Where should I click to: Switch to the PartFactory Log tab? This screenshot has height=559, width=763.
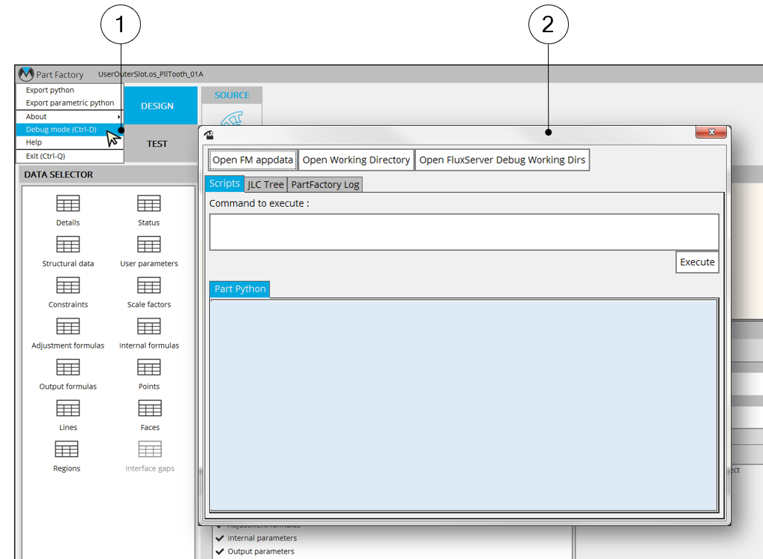[x=325, y=184]
